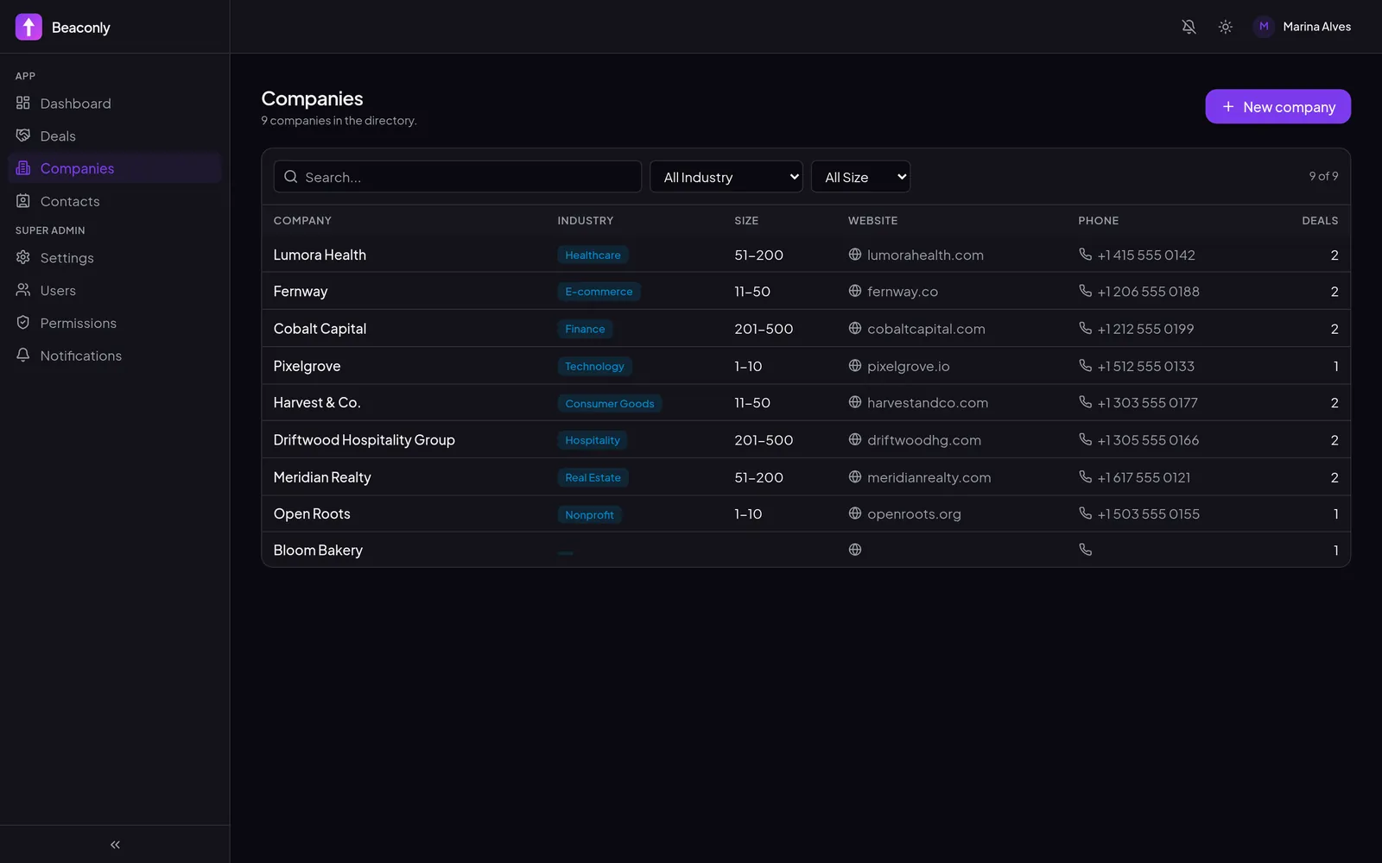Click the Marina Alves avatar icon

[x=1264, y=27]
